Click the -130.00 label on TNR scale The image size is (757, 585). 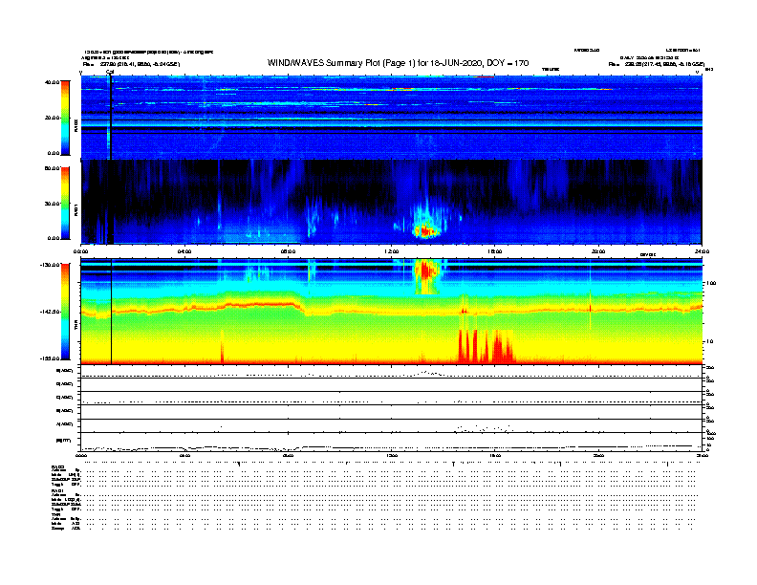point(50,265)
